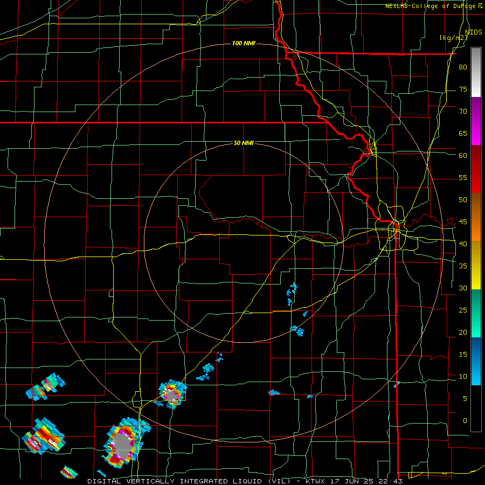485x485 pixels.
Task: Select the 55 value on the VIL scale
Action: pyautogui.click(x=463, y=178)
